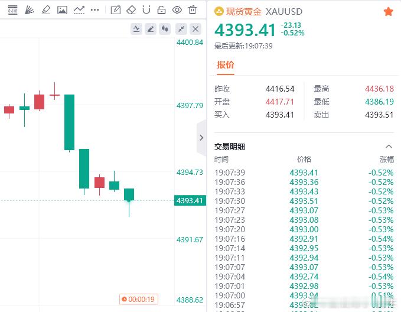The width and height of the screenshot is (401, 312).
Task: Close the chart with X button
Action: point(195,29)
